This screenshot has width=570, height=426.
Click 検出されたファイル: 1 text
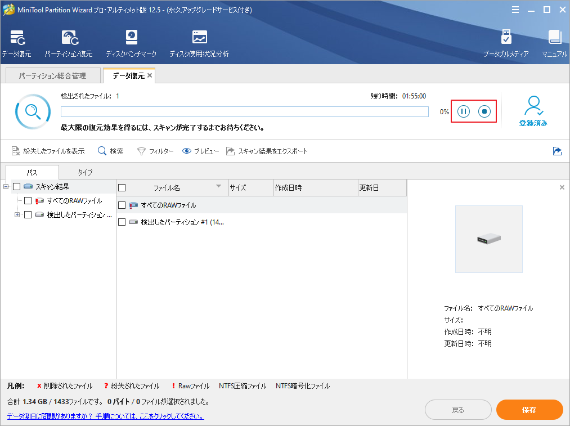90,96
